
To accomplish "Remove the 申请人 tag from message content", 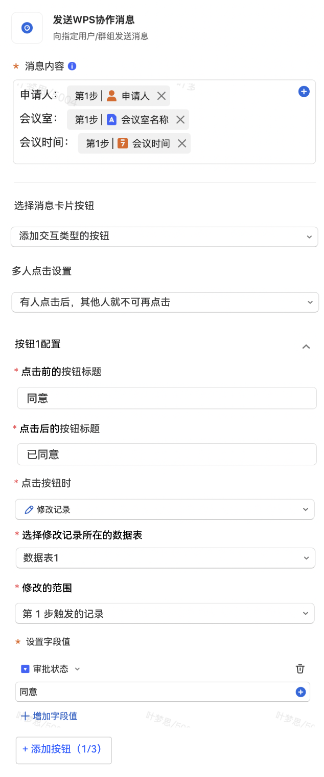I will pos(161,96).
